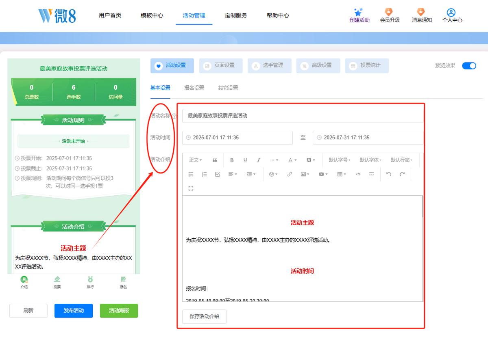Insert a link with the chain icon

[x=290, y=174]
